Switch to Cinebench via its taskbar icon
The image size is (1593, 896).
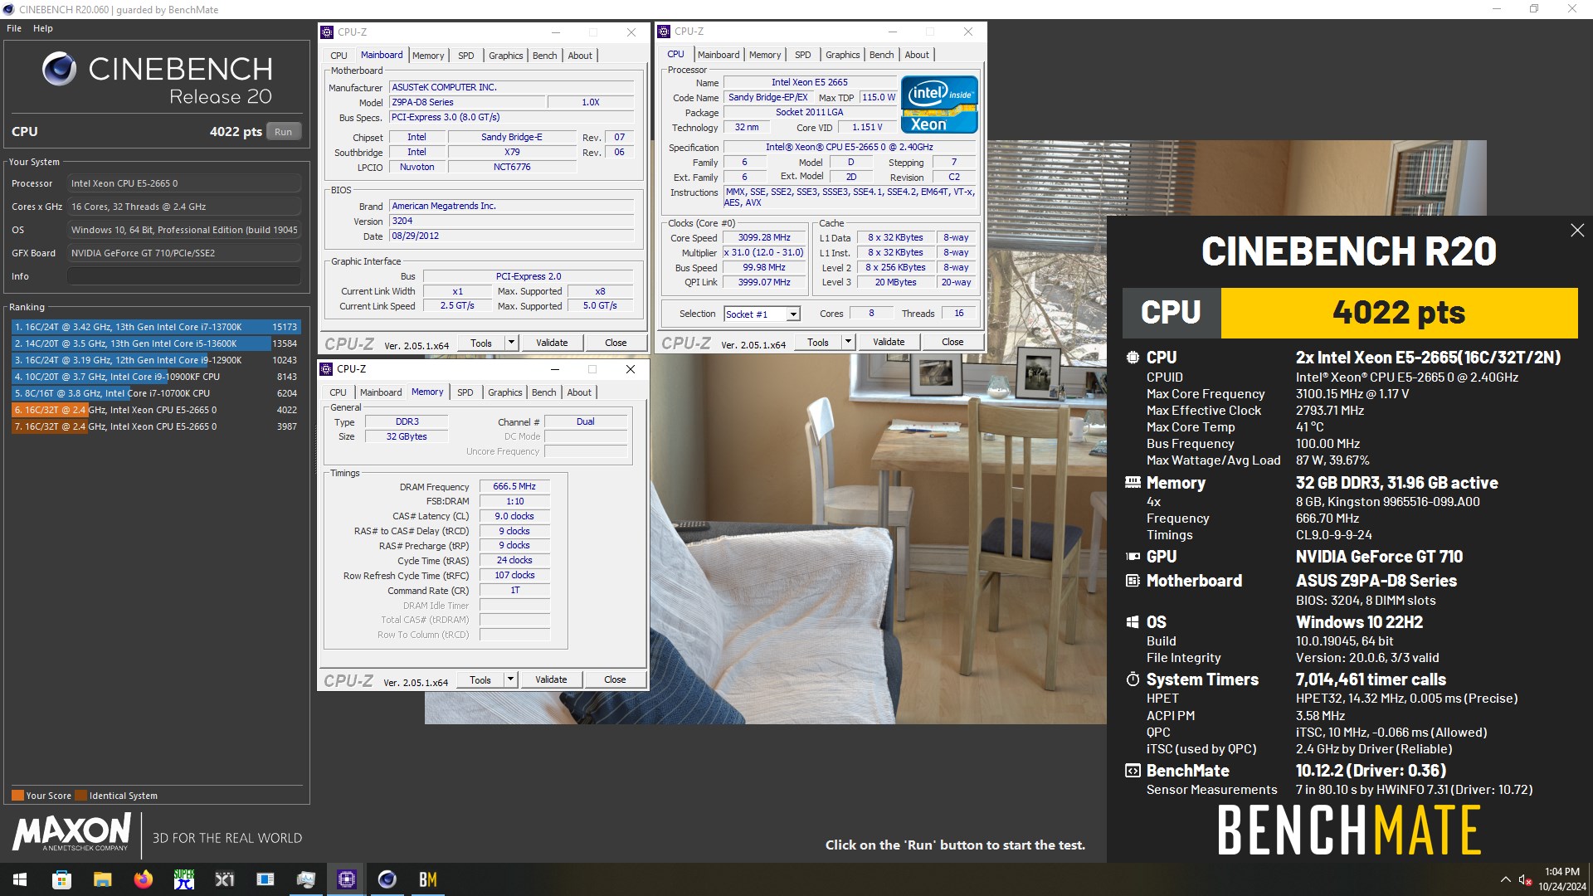point(387,879)
